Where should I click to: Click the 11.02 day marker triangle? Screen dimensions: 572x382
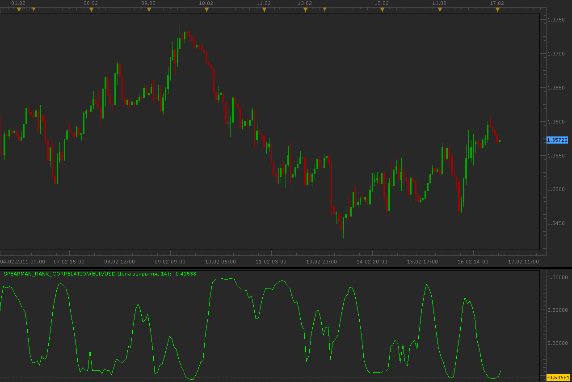pos(264,9)
